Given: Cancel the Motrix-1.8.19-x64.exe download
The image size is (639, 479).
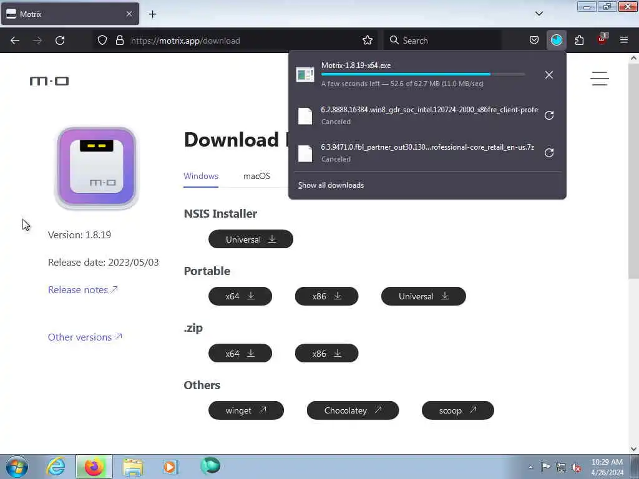Looking at the screenshot, I should [549, 75].
